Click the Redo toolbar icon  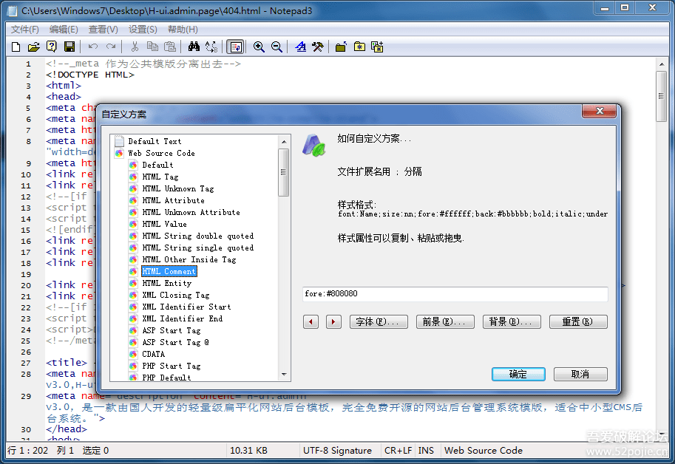pos(111,47)
